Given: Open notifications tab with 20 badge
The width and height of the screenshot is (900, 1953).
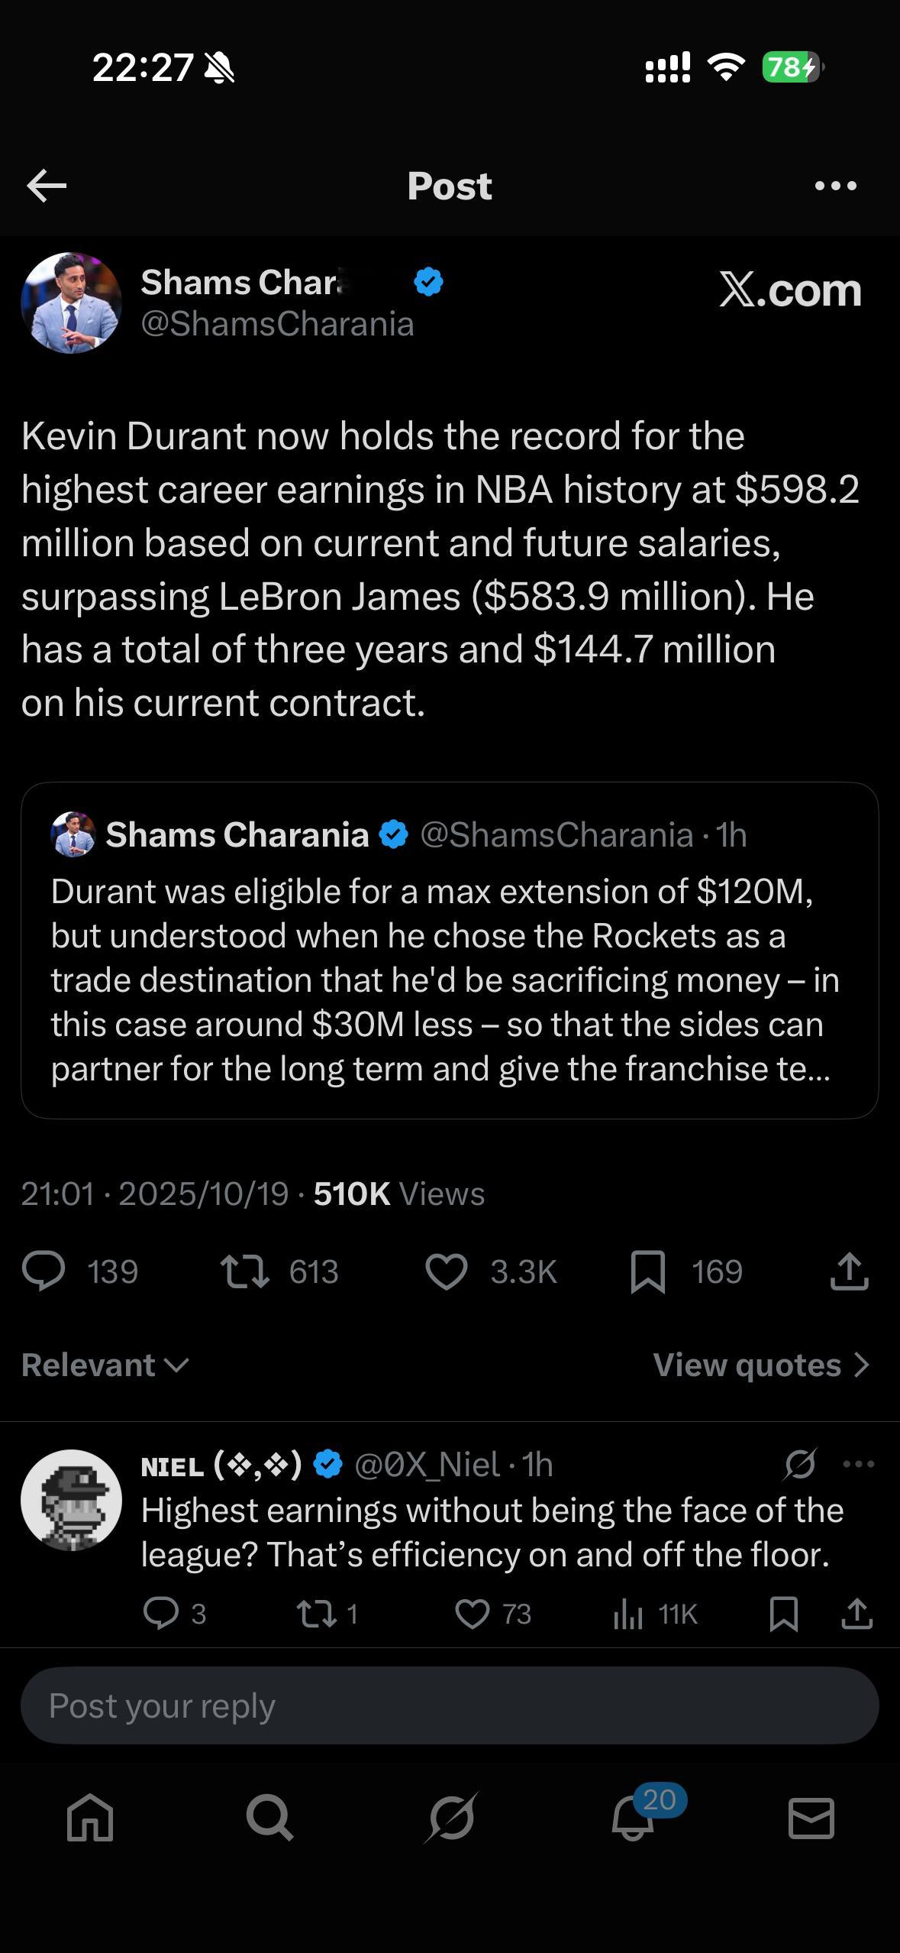Looking at the screenshot, I should coord(634,1817).
